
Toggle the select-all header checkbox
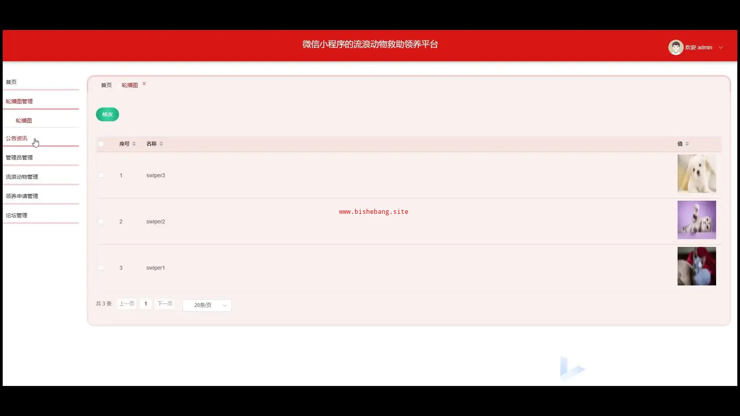point(101,144)
